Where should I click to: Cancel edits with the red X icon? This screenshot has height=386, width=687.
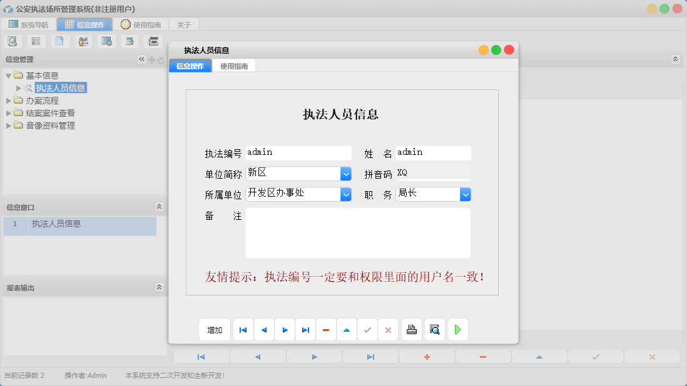pyautogui.click(x=388, y=329)
